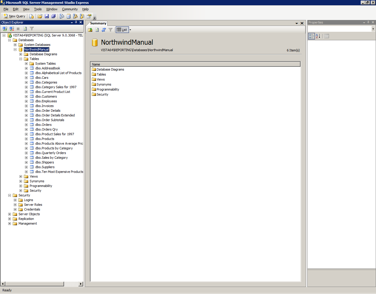Screen dimensions: 376x294
Task: Open main toolbar options dropdown arrow
Action: (x=95, y=18)
